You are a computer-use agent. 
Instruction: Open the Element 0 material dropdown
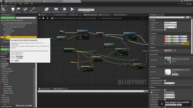(x=180, y=70)
